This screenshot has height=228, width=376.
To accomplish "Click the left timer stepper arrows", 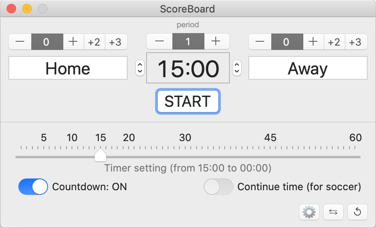I will click(140, 68).
